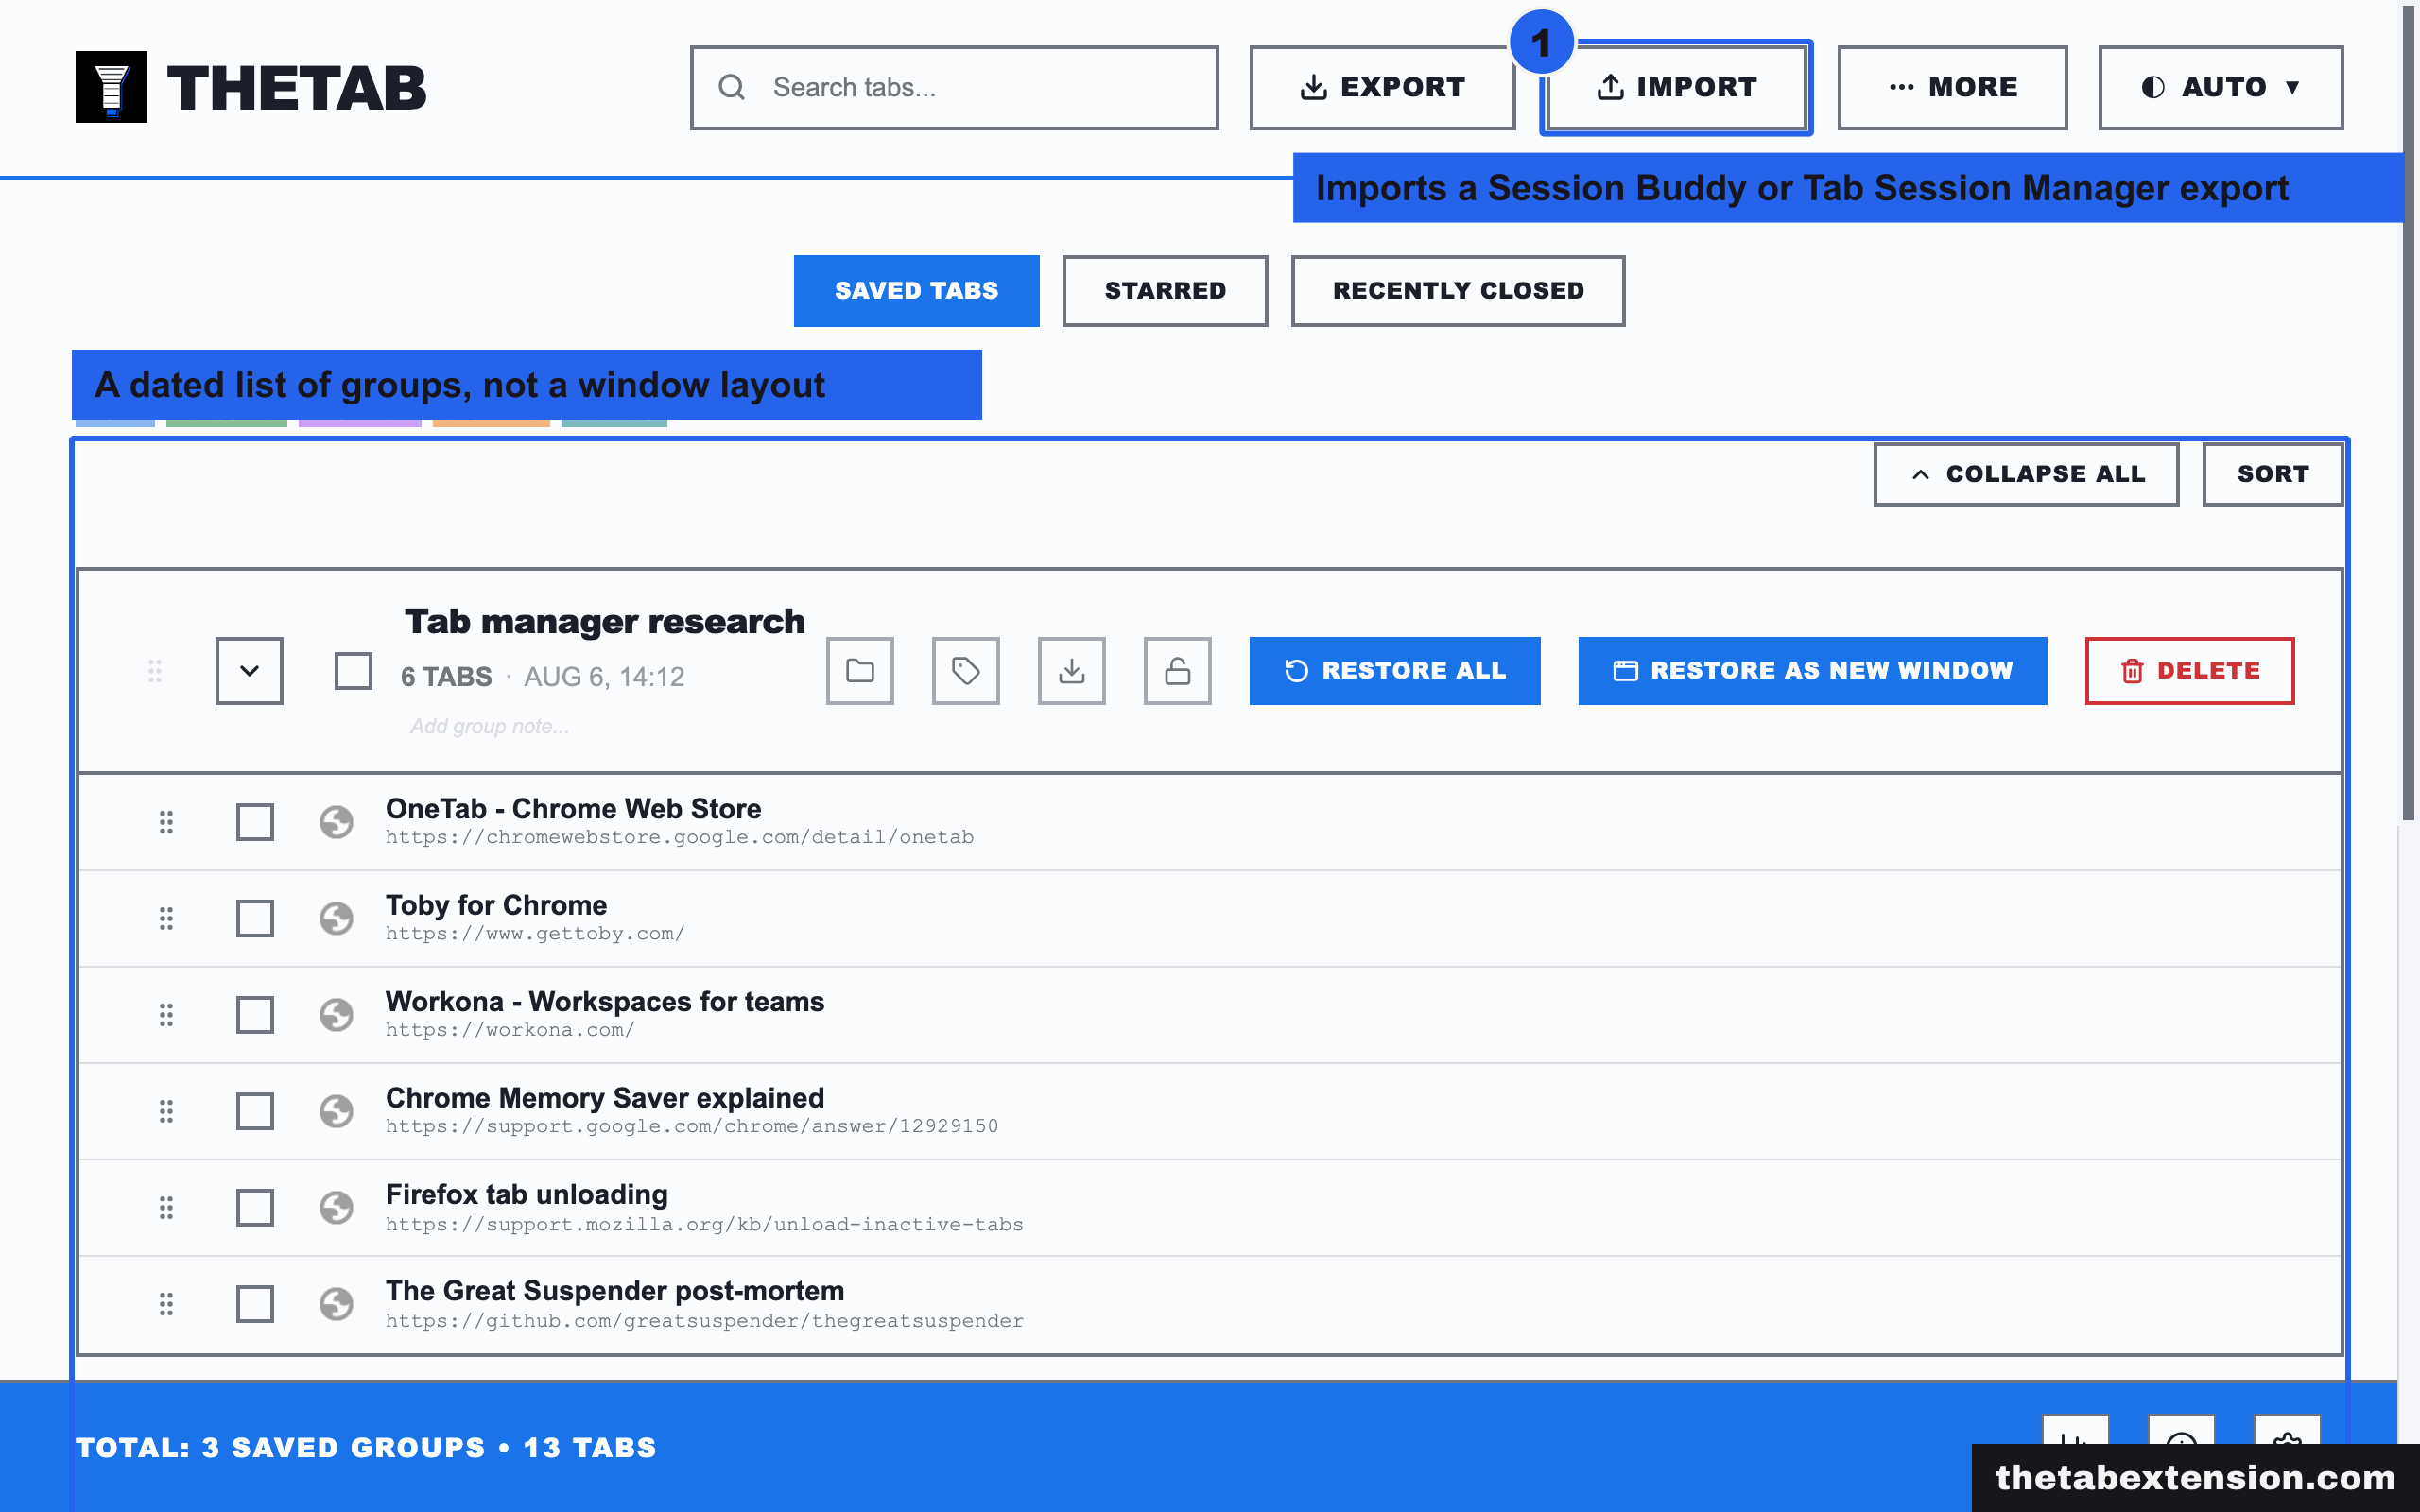
Task: Switch to the Starred tab
Action: point(1165,290)
